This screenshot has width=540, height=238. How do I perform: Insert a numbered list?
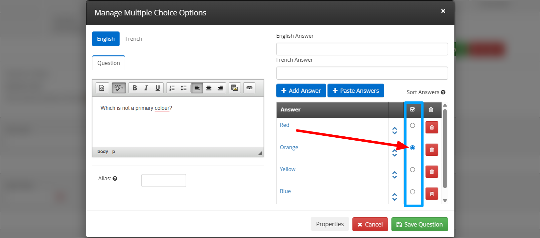coord(172,88)
